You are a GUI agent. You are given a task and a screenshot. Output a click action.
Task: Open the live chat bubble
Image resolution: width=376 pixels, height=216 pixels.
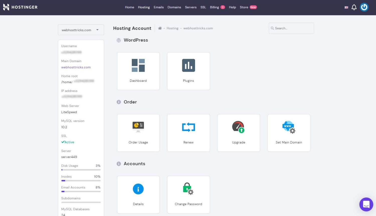(366, 204)
